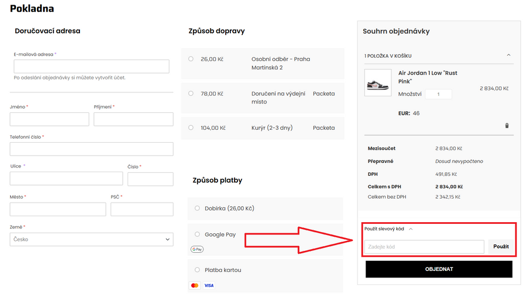529x295 pixels.
Task: Open the Země country dropdown
Action: coord(91,239)
